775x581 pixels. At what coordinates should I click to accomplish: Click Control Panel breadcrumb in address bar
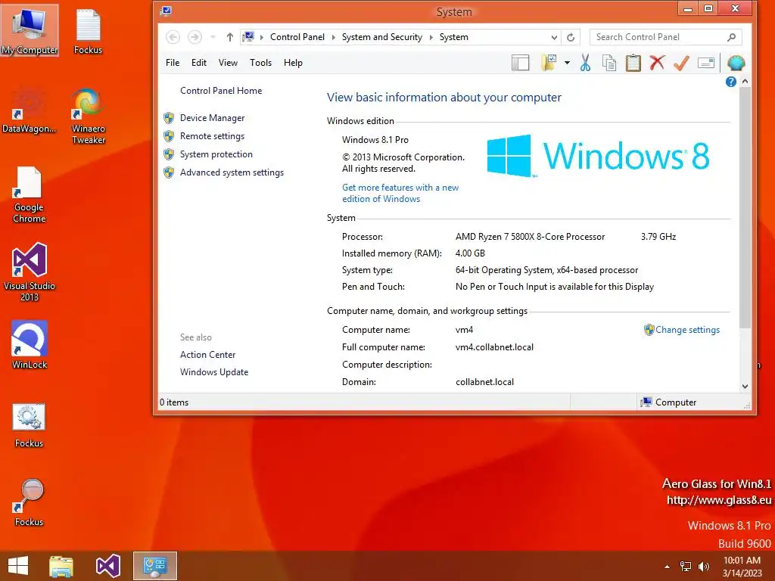click(x=297, y=37)
